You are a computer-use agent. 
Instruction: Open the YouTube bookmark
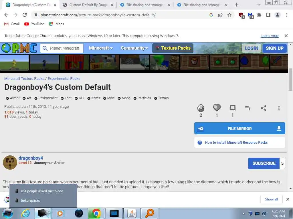click(x=34, y=24)
